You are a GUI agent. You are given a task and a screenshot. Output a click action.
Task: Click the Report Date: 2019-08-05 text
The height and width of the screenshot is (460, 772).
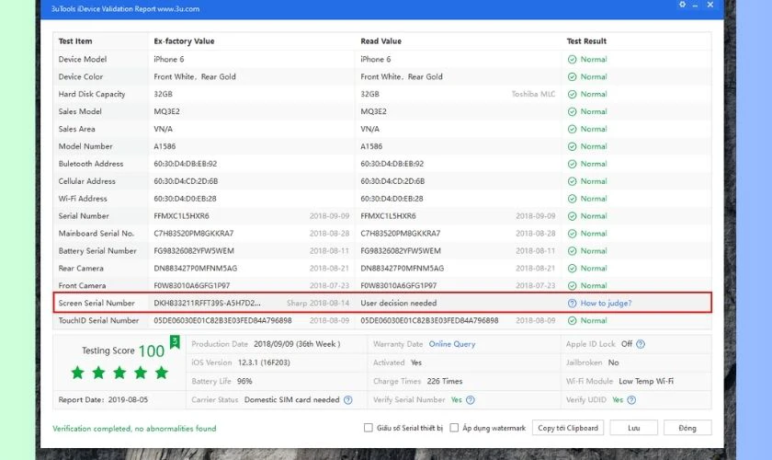click(x=103, y=400)
